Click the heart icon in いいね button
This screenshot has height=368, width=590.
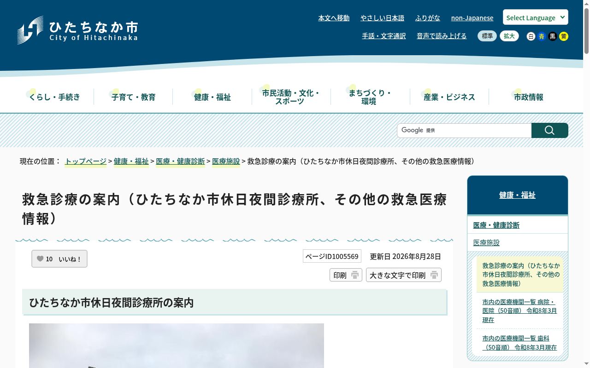coord(40,259)
